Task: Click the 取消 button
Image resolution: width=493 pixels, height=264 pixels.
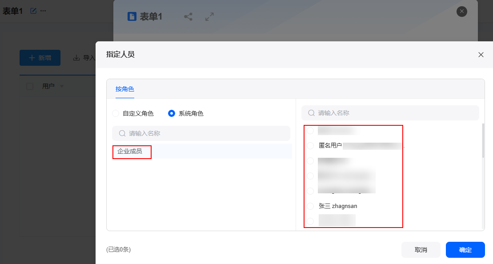Action: [x=421, y=250]
